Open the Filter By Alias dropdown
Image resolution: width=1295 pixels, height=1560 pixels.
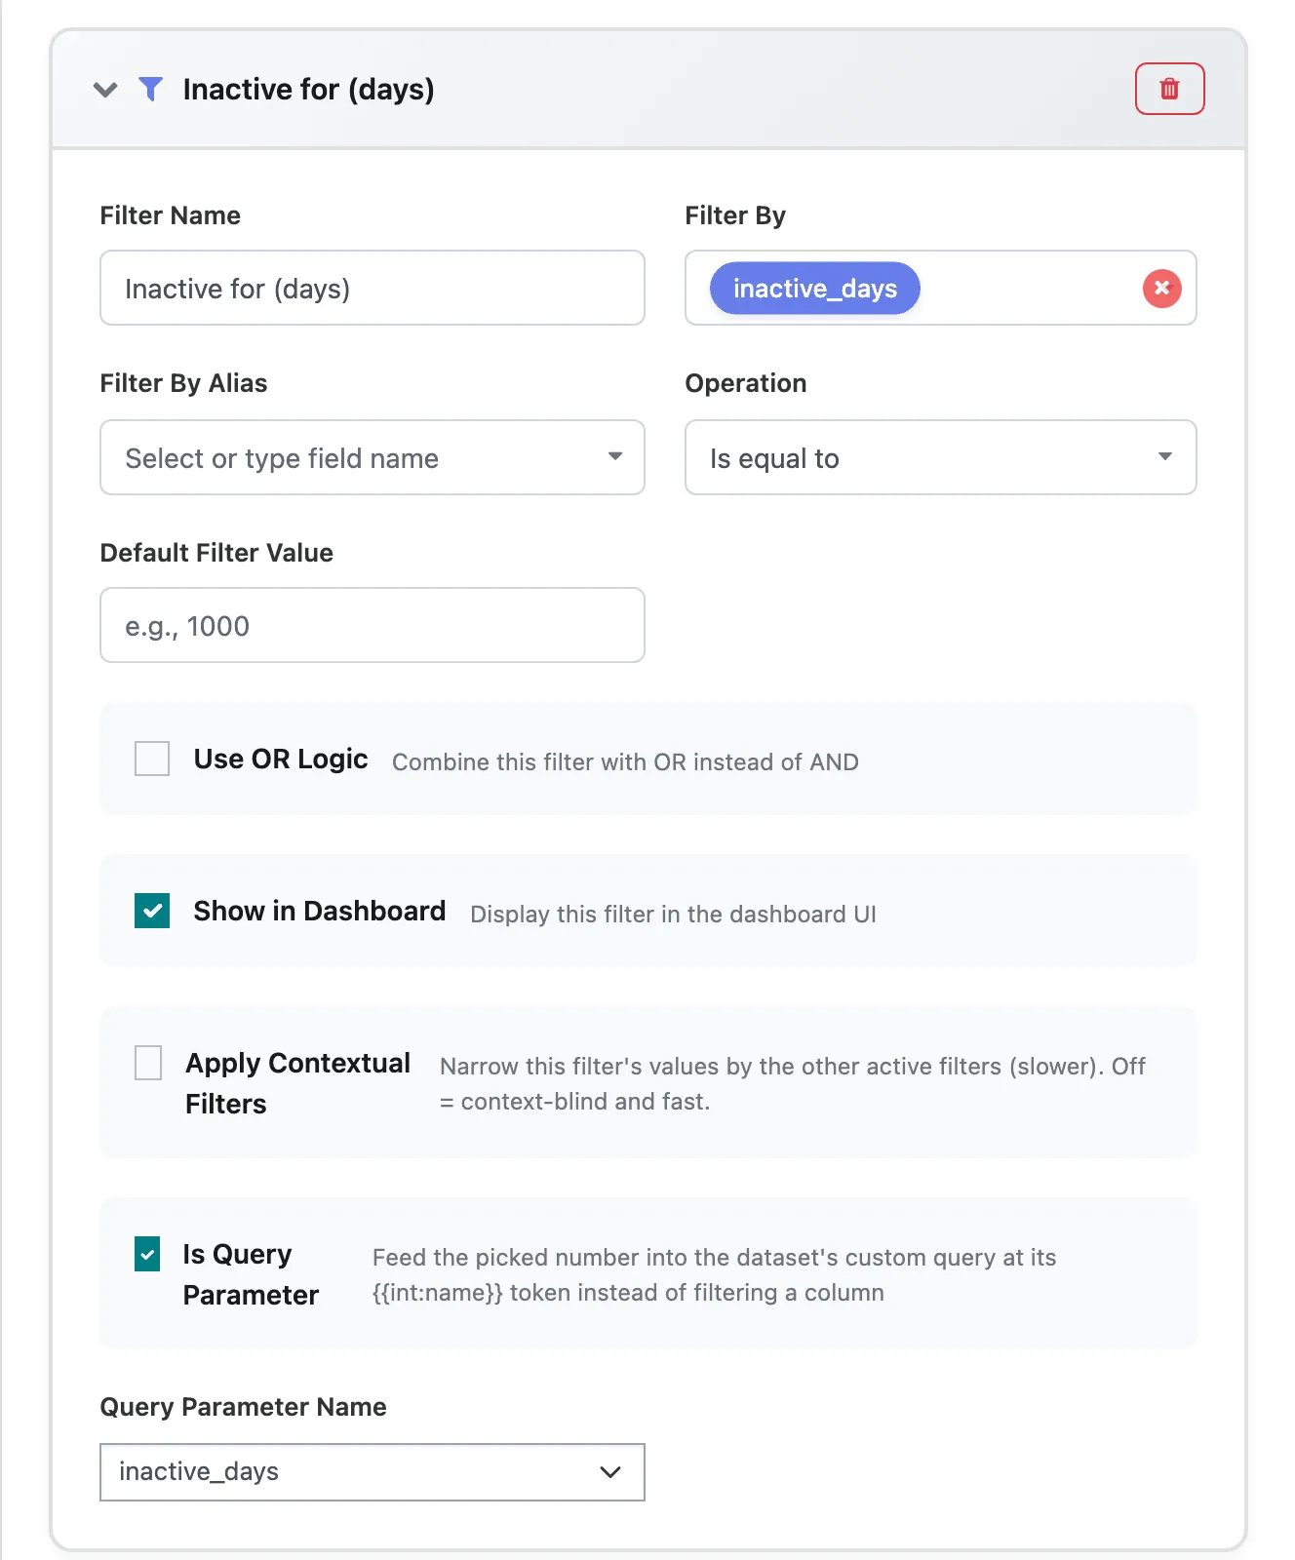[373, 457]
